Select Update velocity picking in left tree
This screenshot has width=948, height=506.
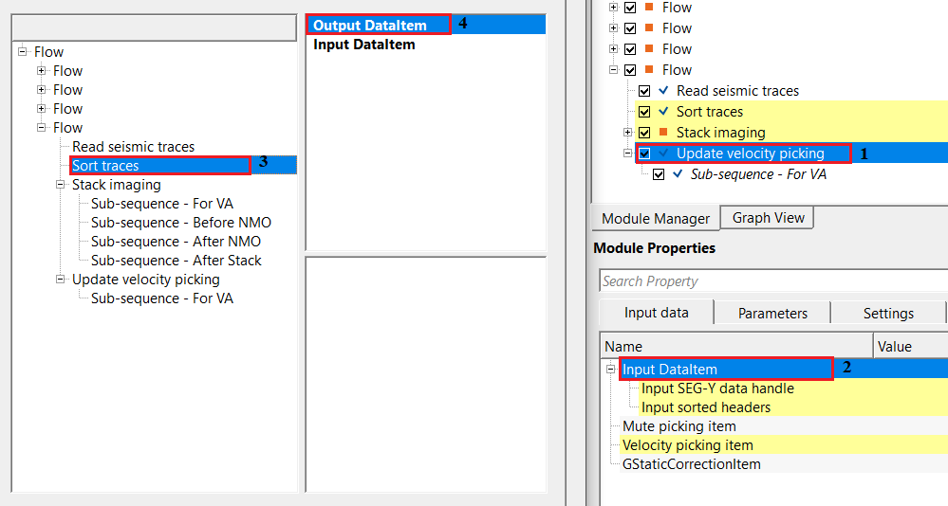point(146,279)
